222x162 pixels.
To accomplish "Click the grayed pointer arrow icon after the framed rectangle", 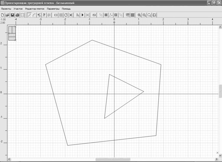I will [101, 15].
